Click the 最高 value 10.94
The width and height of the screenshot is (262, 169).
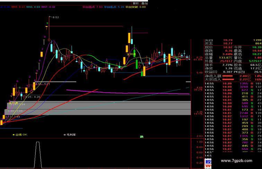[x=257, y=51]
